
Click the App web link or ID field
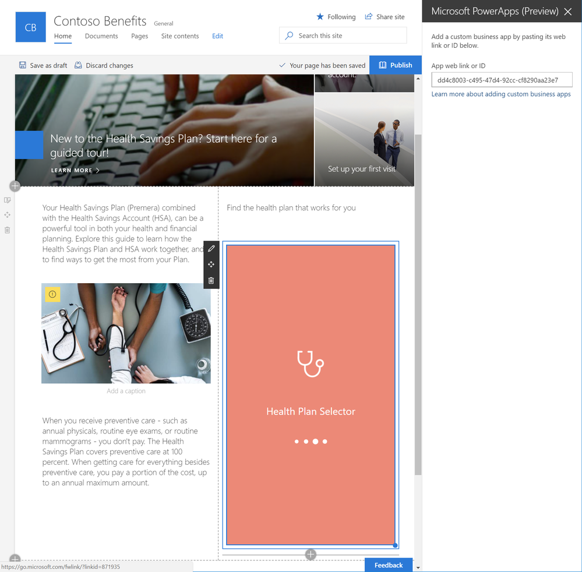pos(502,80)
